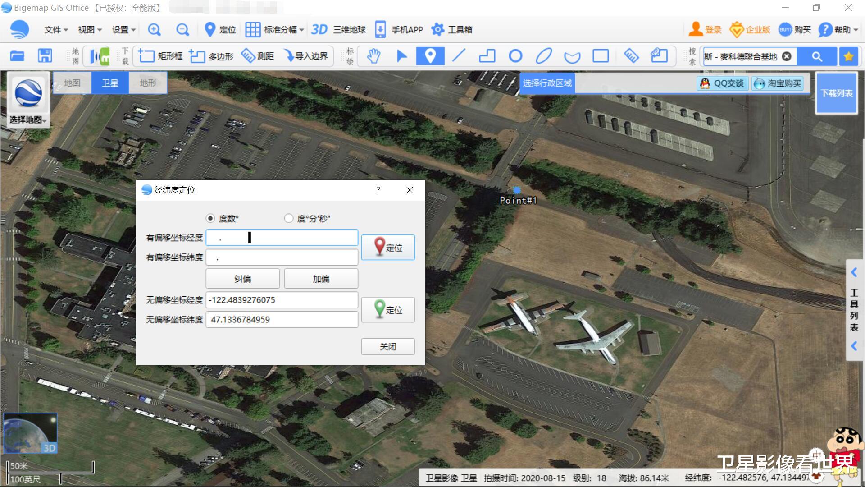Screen dimensions: 865x487
Task: Open the 文件 menu
Action: pos(56,30)
